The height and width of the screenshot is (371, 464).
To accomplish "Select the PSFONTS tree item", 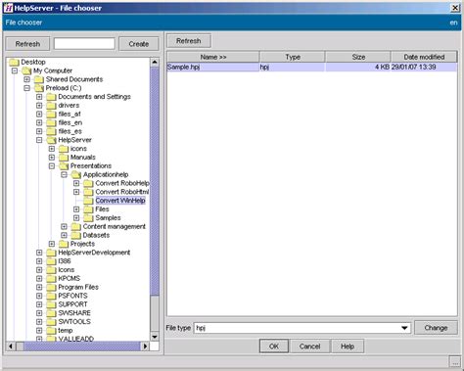I will [72, 296].
